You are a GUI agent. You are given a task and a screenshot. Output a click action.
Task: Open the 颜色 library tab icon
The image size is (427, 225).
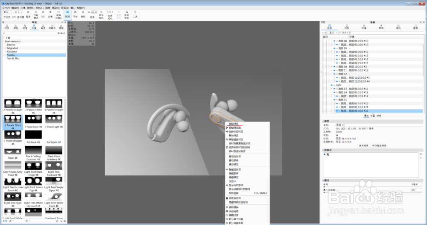pos(16,27)
